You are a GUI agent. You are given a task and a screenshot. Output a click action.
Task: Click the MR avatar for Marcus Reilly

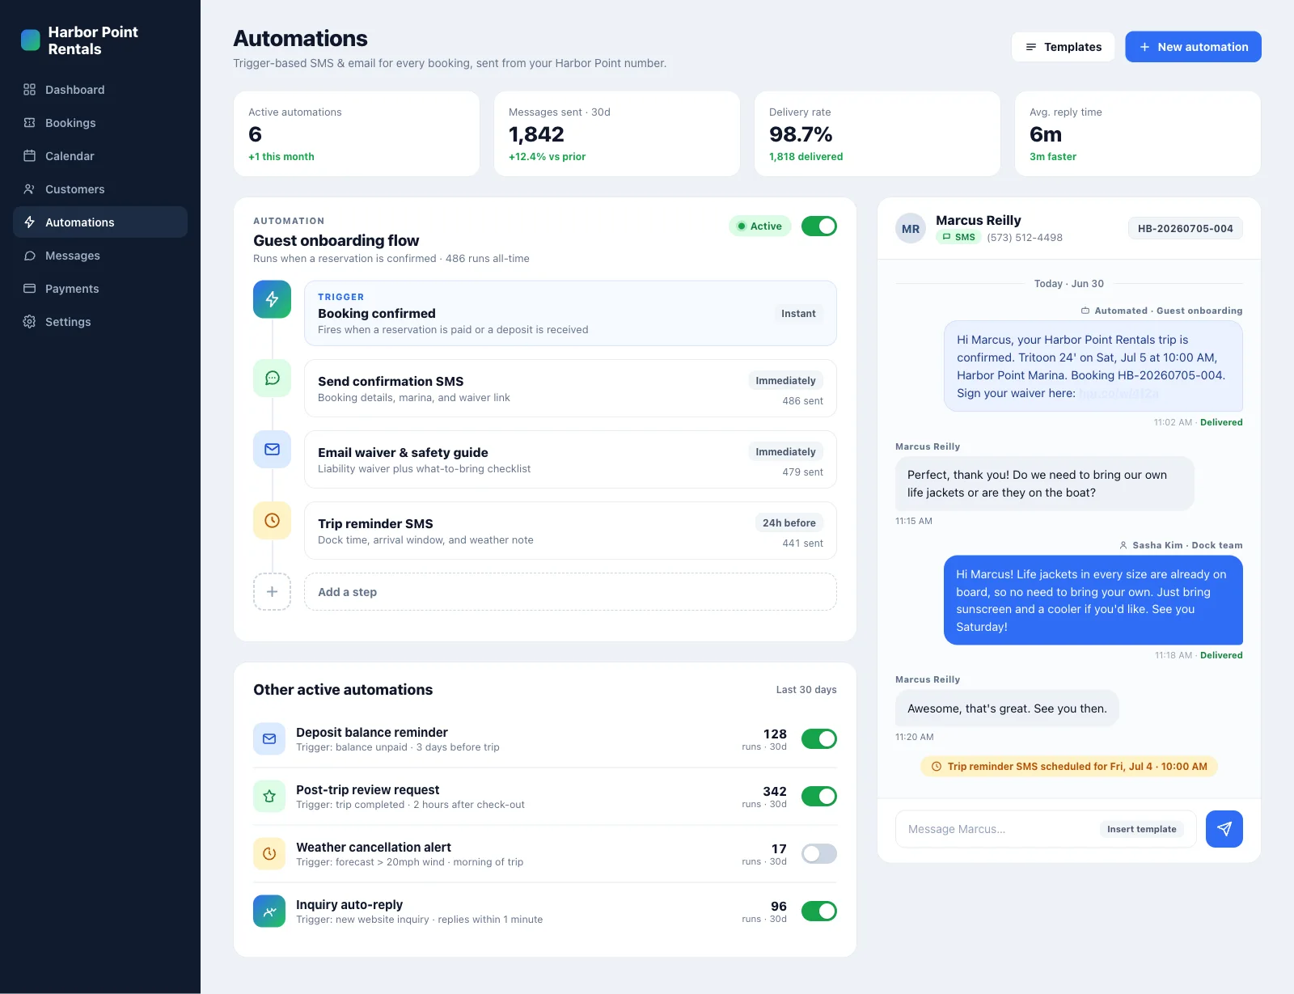pyautogui.click(x=911, y=229)
